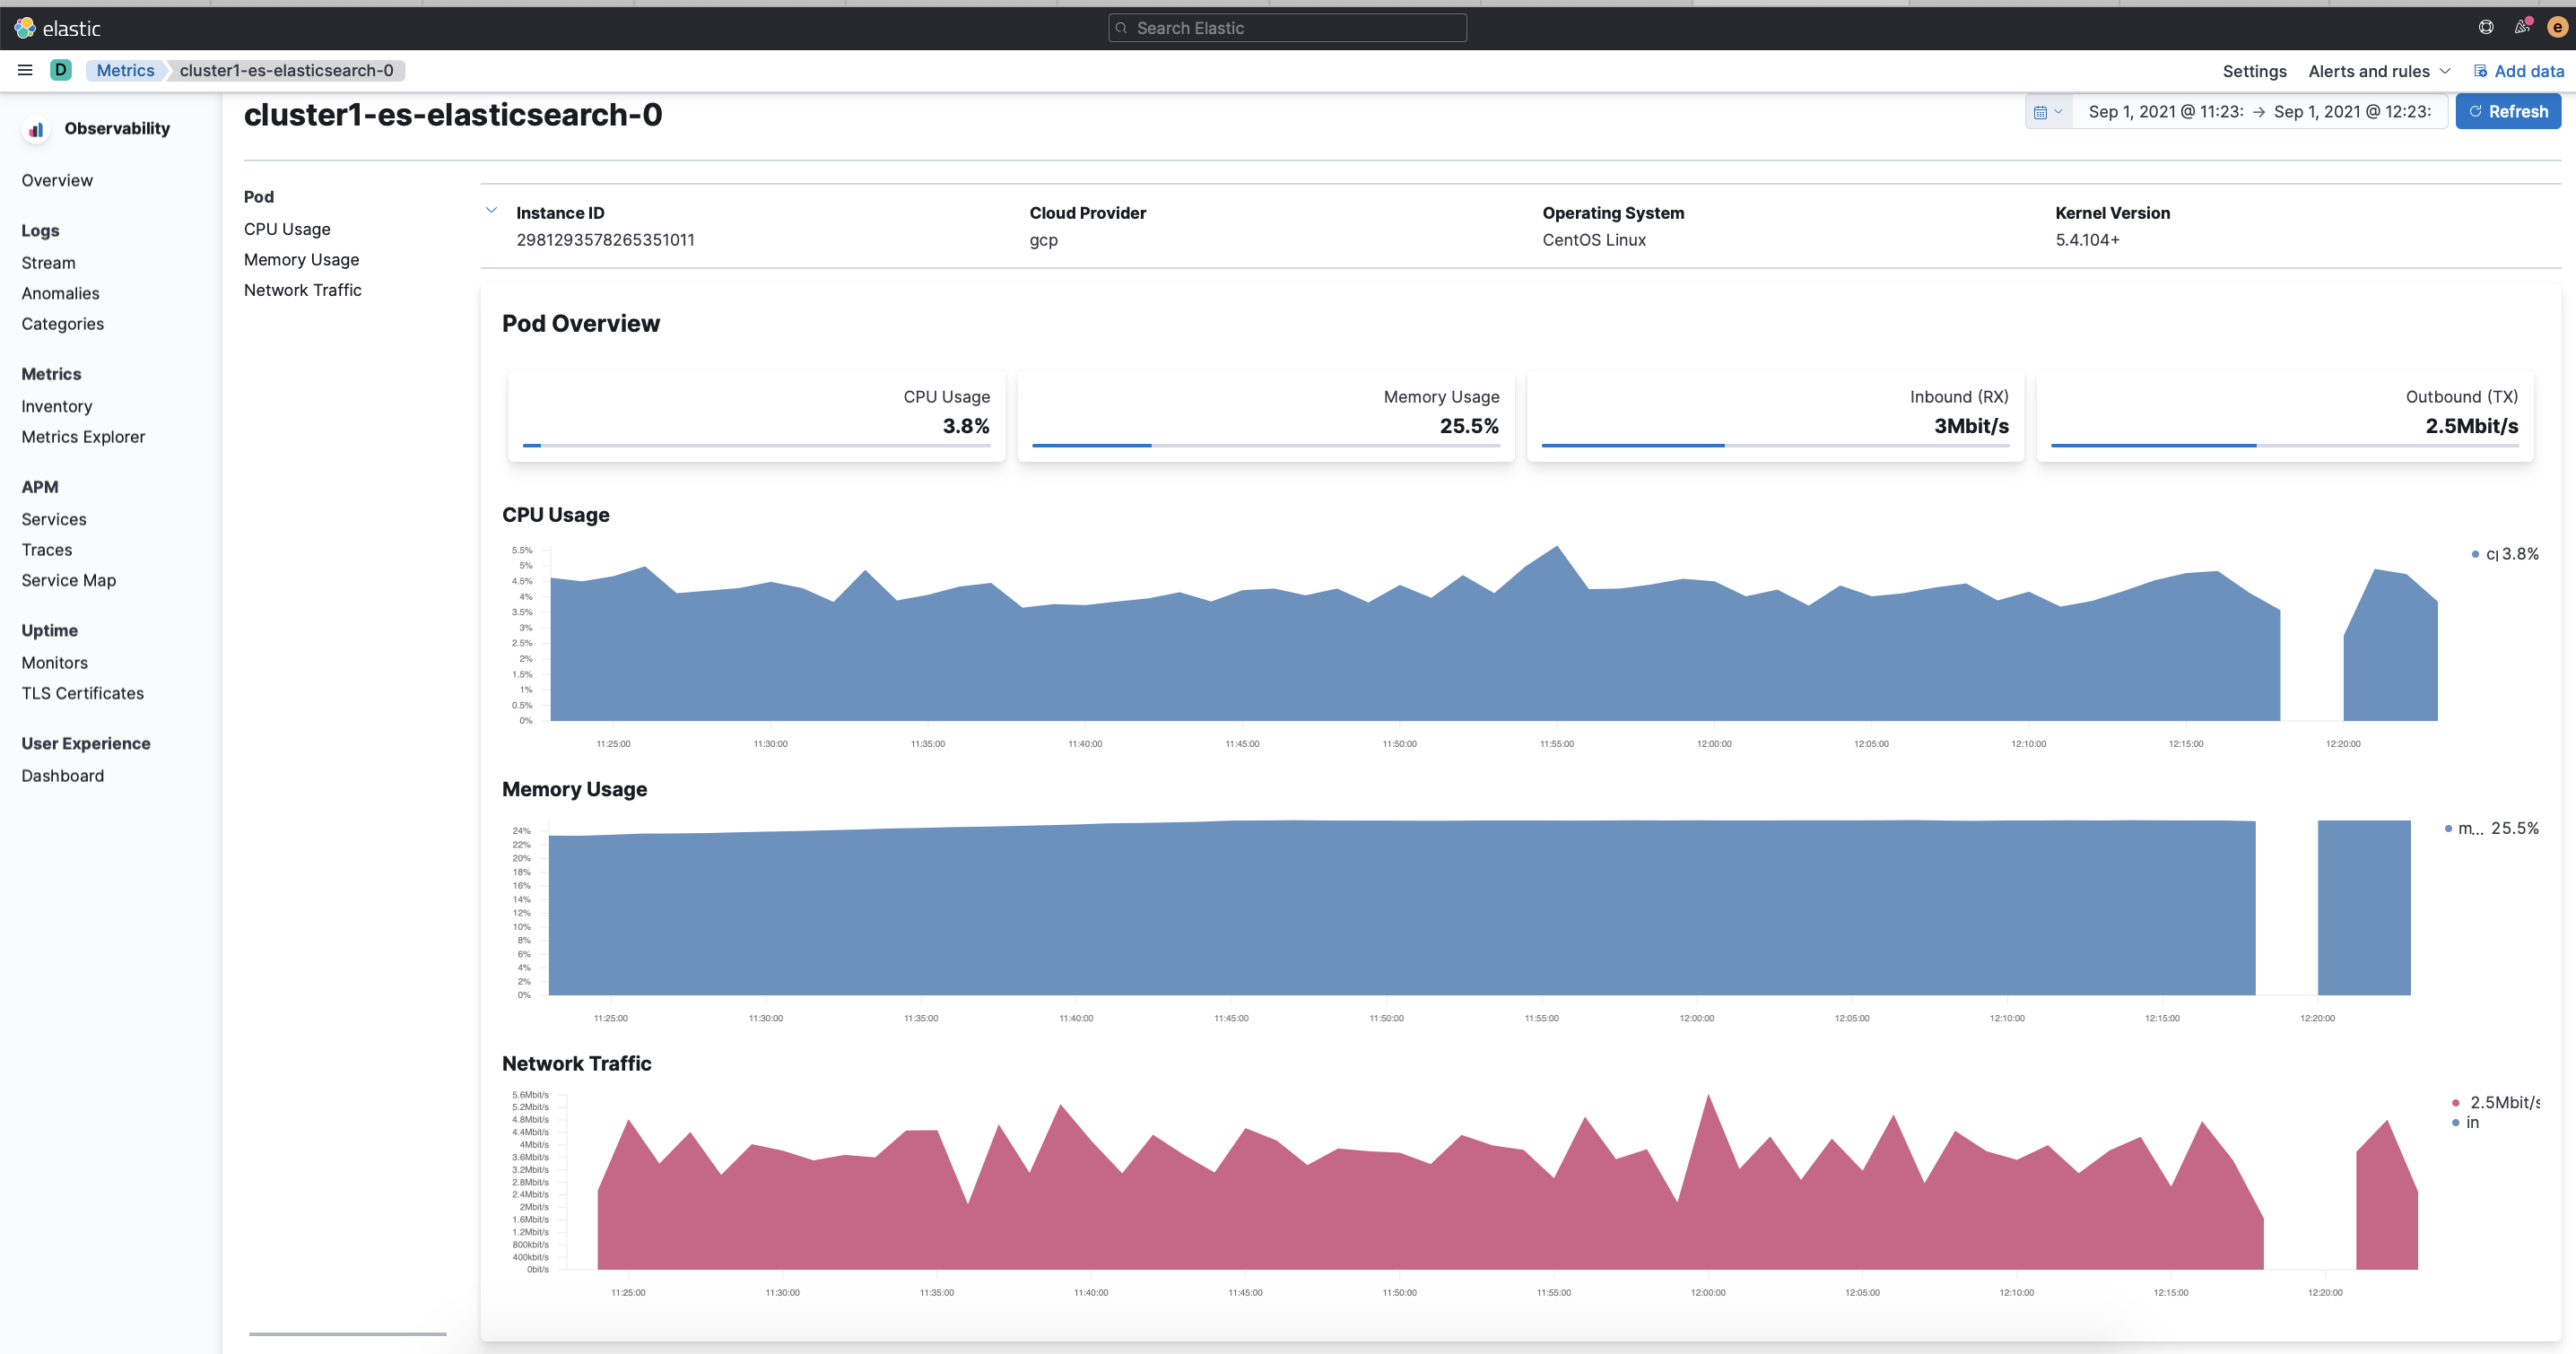
Task: Click the Search Elastic field
Action: tap(1287, 27)
